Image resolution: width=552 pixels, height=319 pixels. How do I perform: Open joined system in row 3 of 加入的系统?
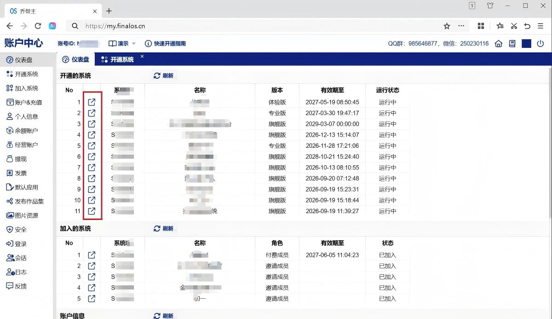point(92,277)
